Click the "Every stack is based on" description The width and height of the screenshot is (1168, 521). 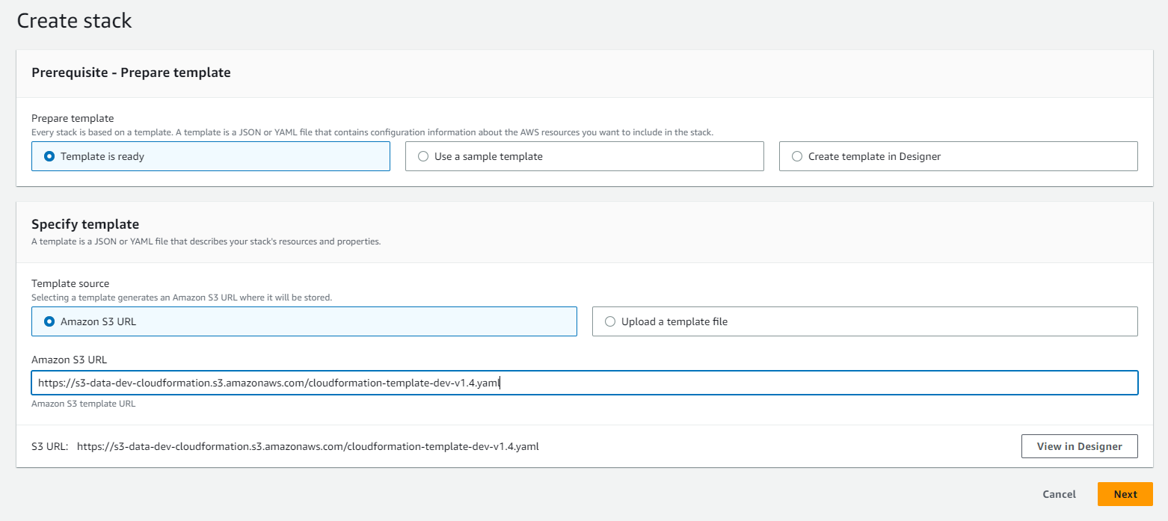[x=372, y=132]
